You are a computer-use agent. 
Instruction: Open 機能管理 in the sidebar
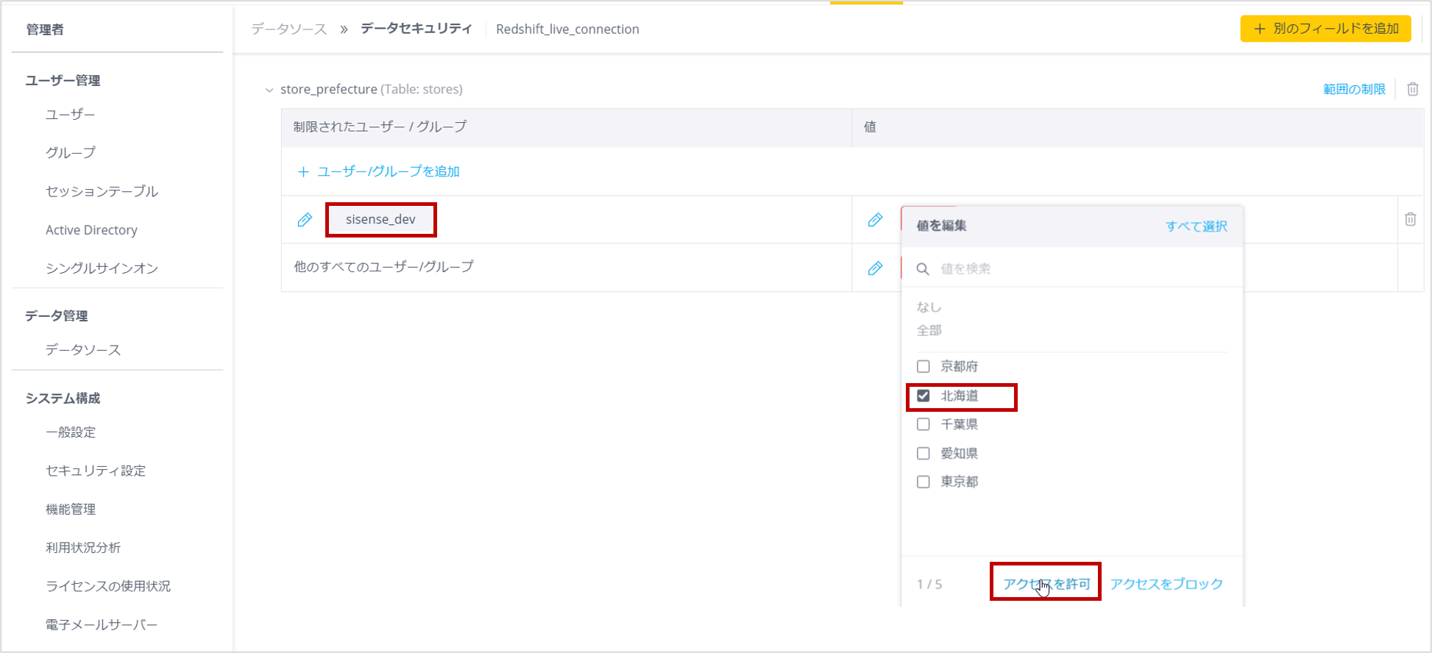coord(71,509)
